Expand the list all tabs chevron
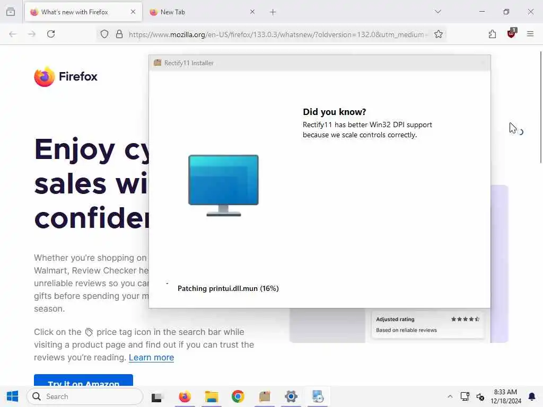 [438, 12]
